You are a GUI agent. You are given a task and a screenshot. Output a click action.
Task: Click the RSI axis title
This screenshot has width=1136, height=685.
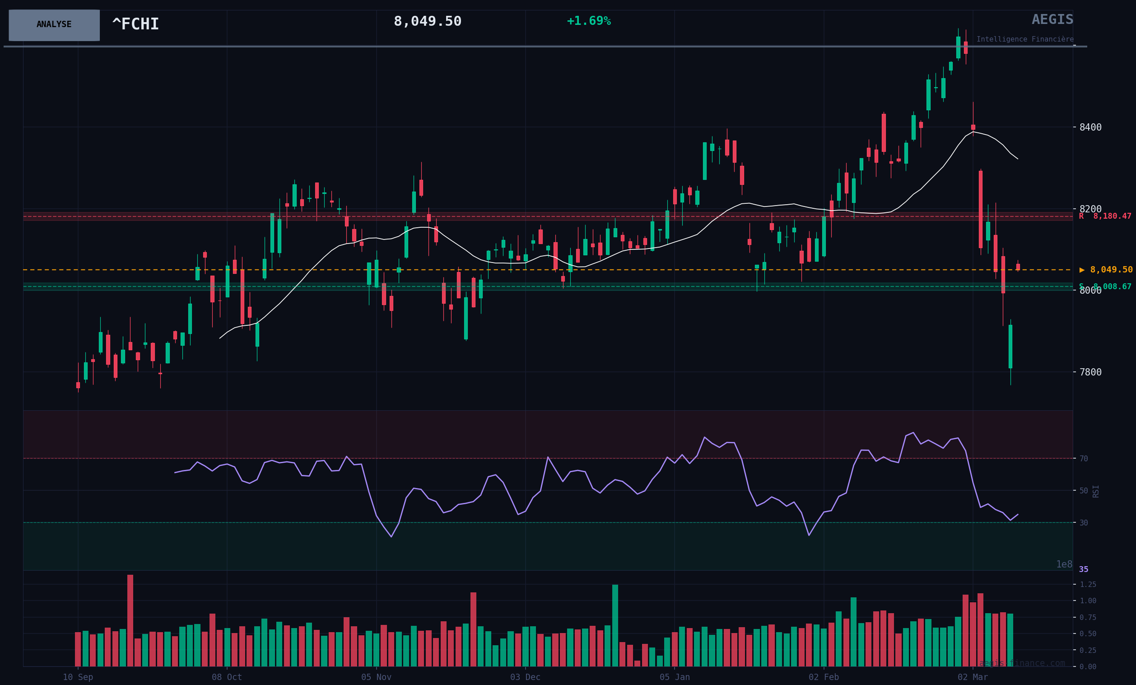click(1096, 491)
